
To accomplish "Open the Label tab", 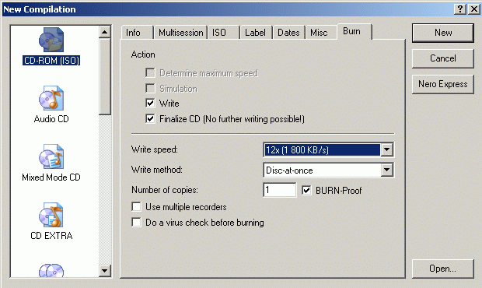I will (x=255, y=33).
